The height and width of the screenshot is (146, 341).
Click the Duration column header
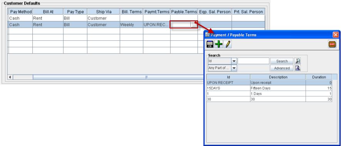pos(319,77)
